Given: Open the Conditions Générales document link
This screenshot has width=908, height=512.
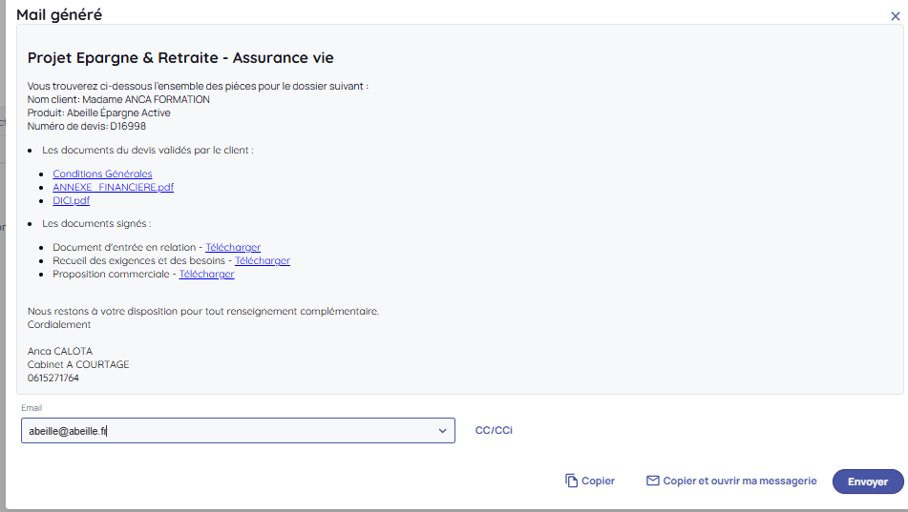Looking at the screenshot, I should pyautogui.click(x=102, y=174).
